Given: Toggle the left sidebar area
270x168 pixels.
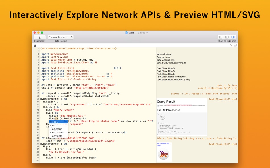Looking at the screenshot, I should [221, 37].
